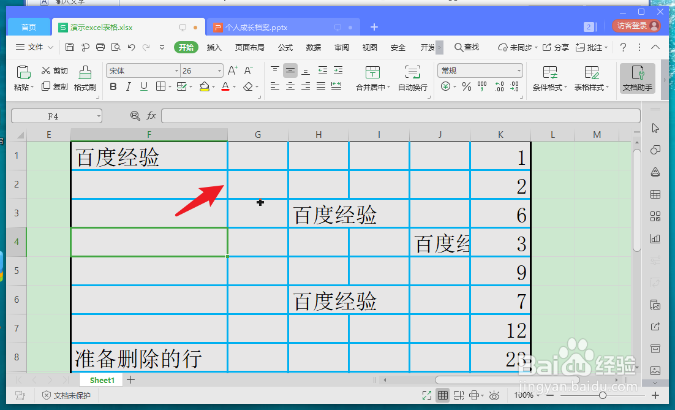Toggle horizontal center alignment
The height and width of the screenshot is (410, 675).
(x=290, y=86)
